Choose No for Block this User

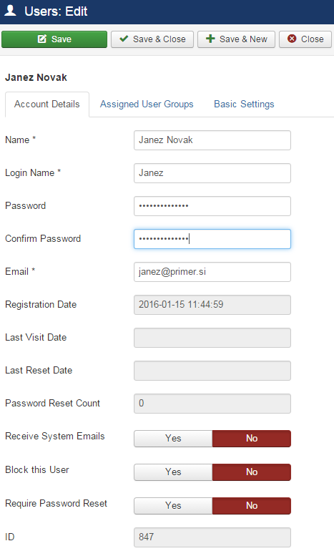pyautogui.click(x=252, y=472)
